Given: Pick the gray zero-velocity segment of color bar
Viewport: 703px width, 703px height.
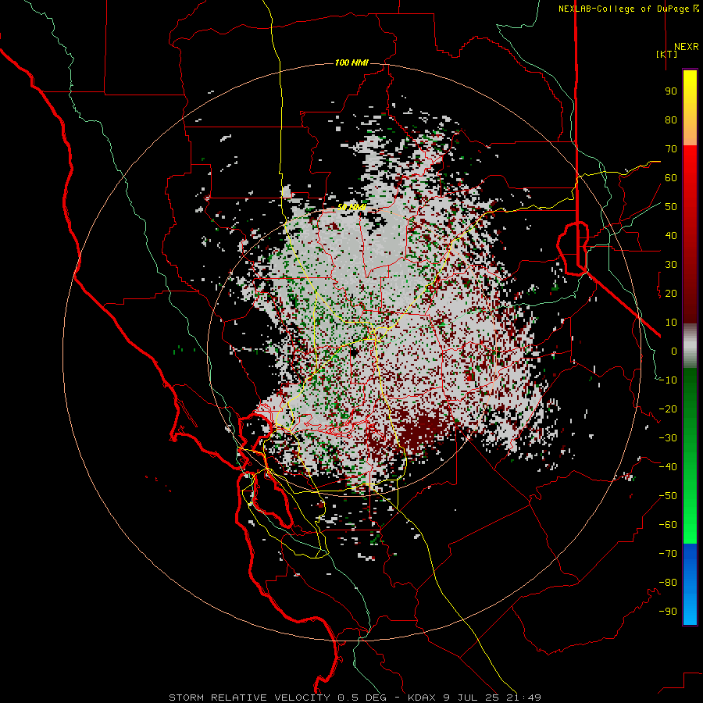Looking at the screenshot, I should coord(690,346).
